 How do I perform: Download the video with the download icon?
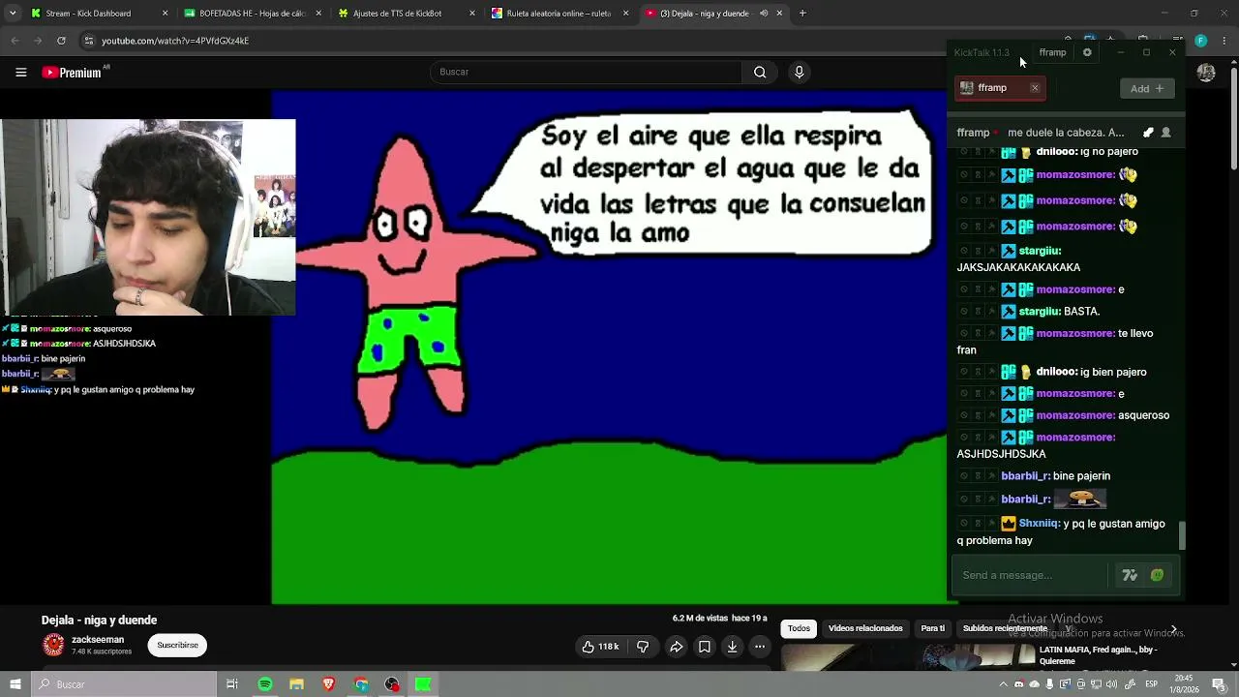pyautogui.click(x=732, y=647)
